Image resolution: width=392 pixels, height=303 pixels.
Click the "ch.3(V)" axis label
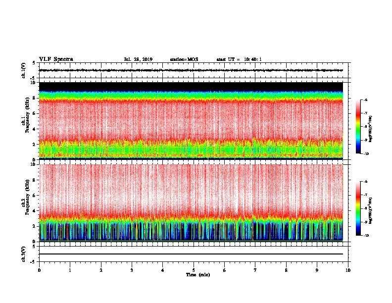coord(23,254)
